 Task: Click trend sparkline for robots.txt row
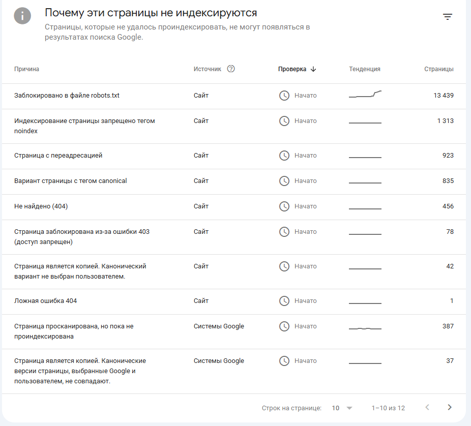pyautogui.click(x=365, y=94)
